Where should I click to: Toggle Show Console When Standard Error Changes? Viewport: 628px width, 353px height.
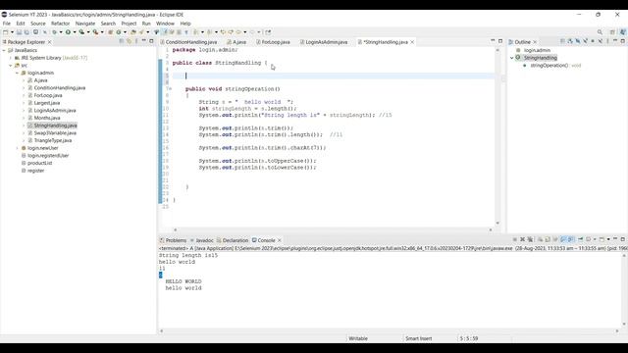(571, 239)
